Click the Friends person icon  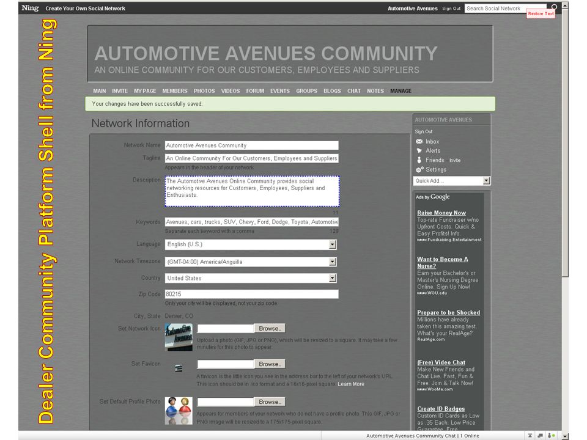[419, 159]
